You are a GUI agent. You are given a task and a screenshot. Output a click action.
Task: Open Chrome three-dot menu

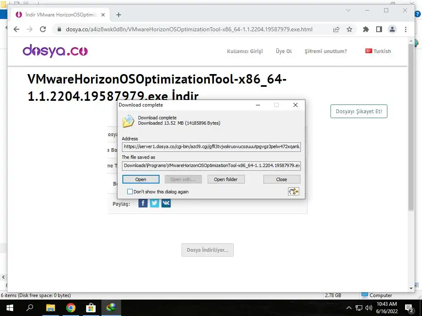click(x=406, y=29)
